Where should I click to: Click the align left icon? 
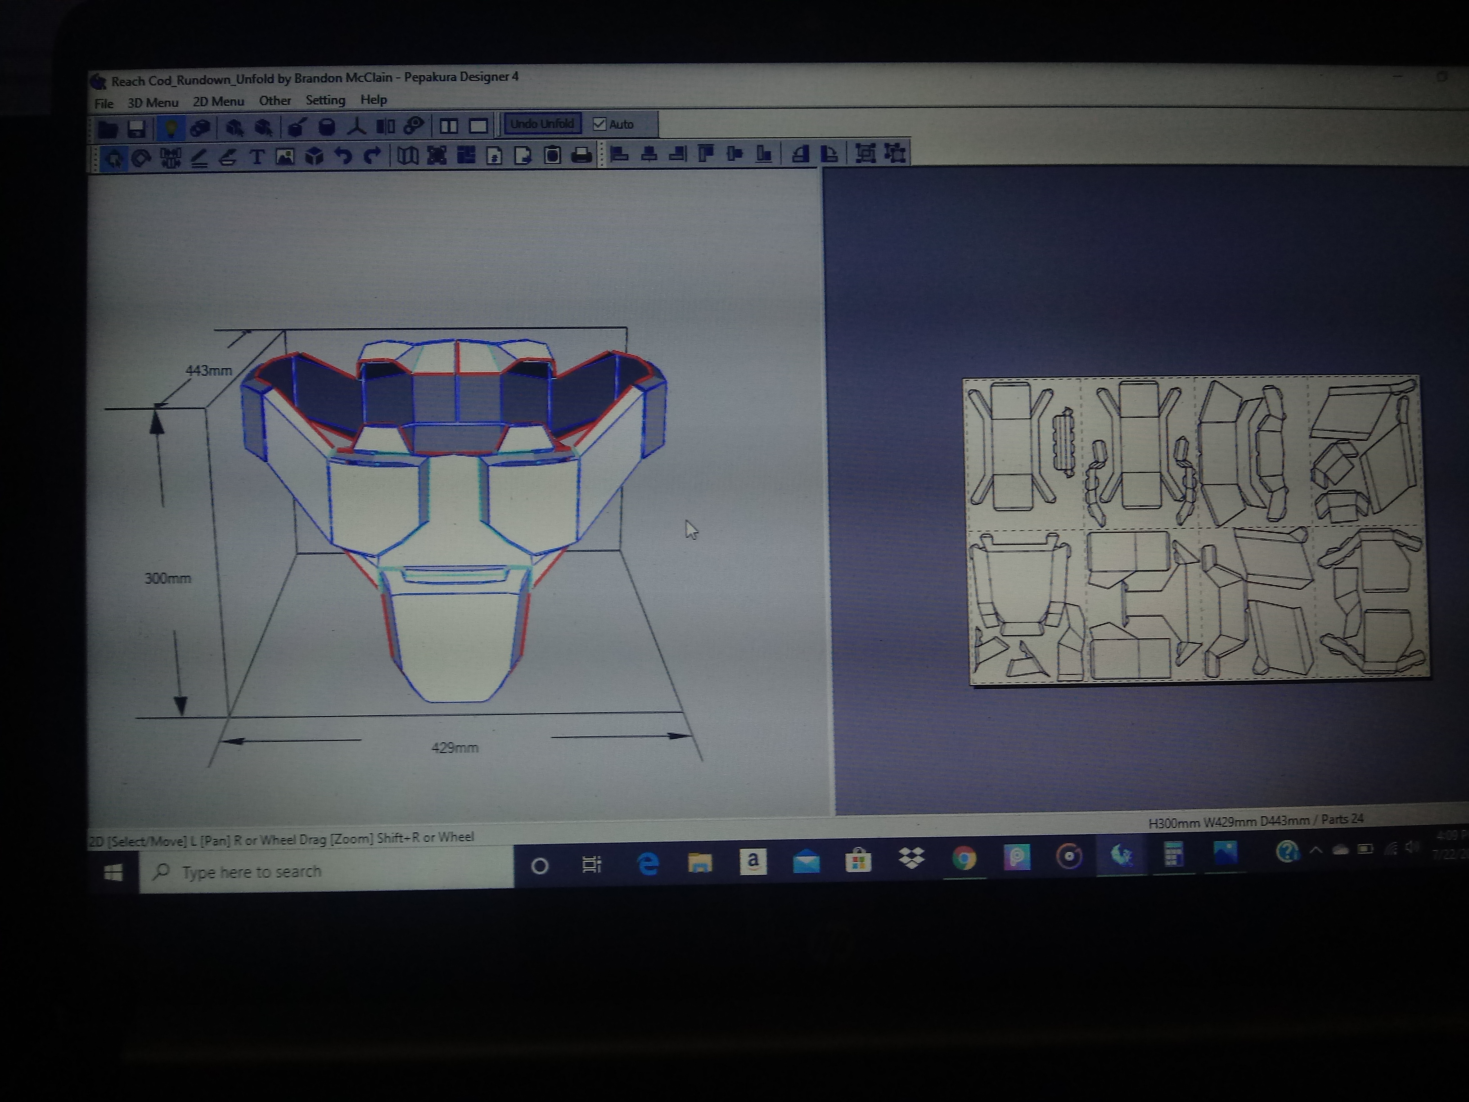click(x=620, y=155)
